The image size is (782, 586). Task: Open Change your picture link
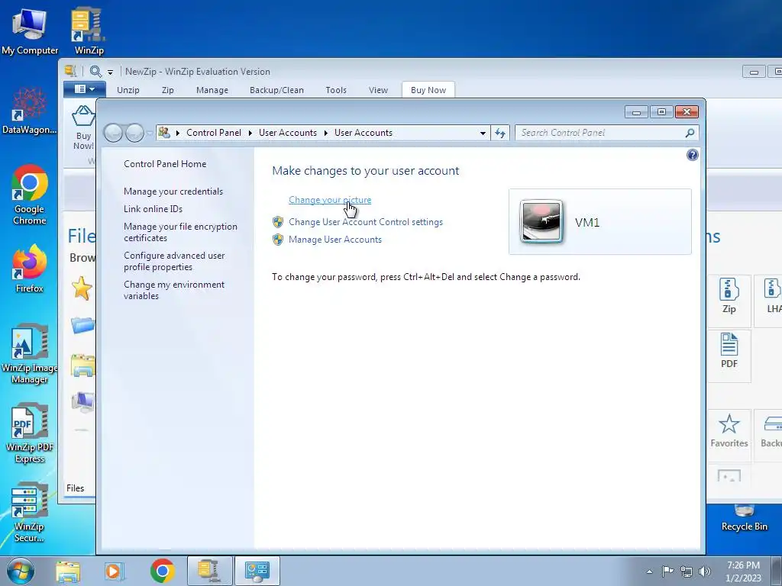tap(330, 200)
